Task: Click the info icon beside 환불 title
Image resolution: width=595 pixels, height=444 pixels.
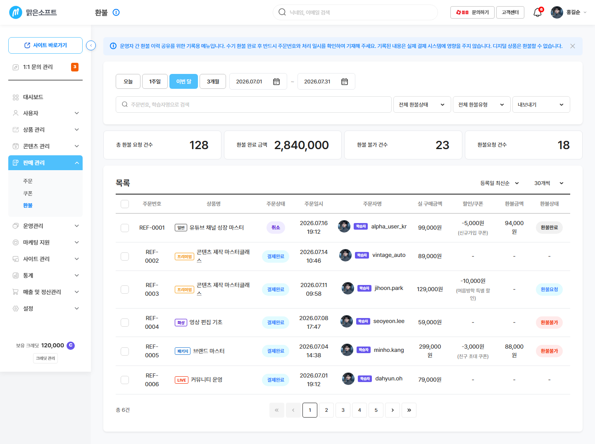Action: click(116, 12)
